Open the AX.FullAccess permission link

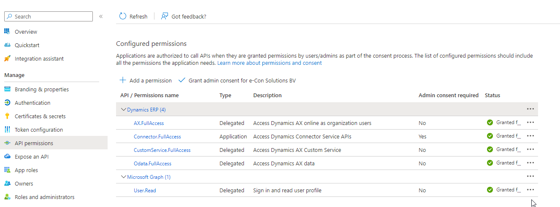click(149, 123)
